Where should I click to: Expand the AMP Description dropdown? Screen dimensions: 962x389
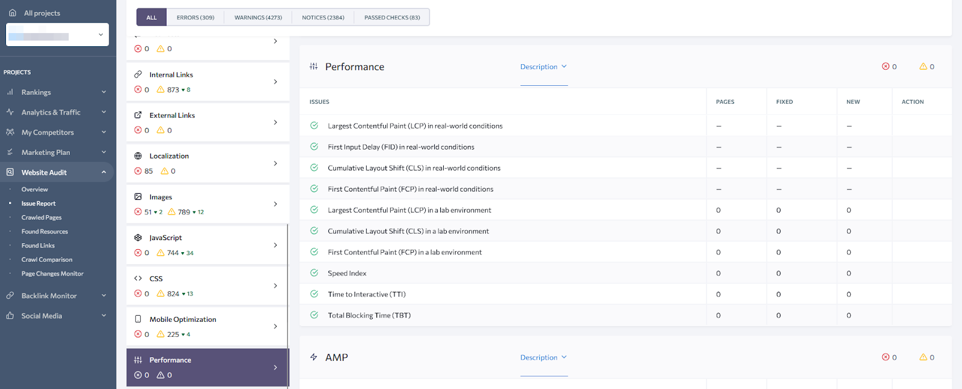tap(544, 357)
